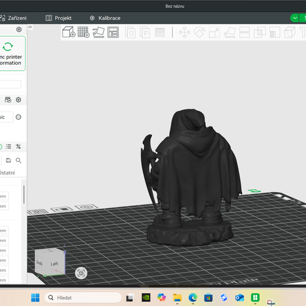Collapse the left sidebar using the arrow handle

click(x=30, y=27)
